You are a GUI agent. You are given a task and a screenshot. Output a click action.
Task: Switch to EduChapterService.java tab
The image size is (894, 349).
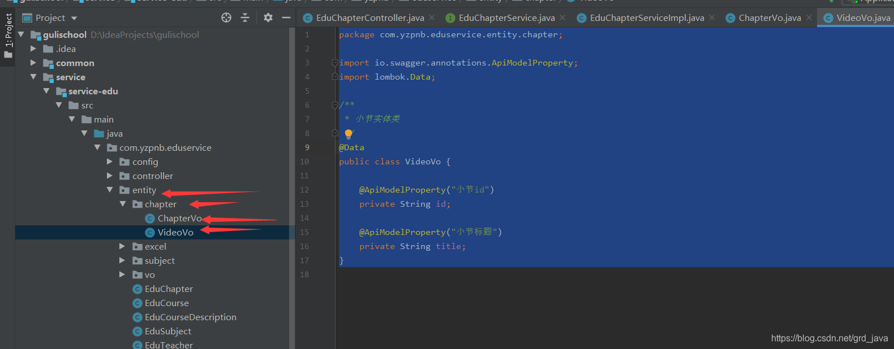(506, 18)
